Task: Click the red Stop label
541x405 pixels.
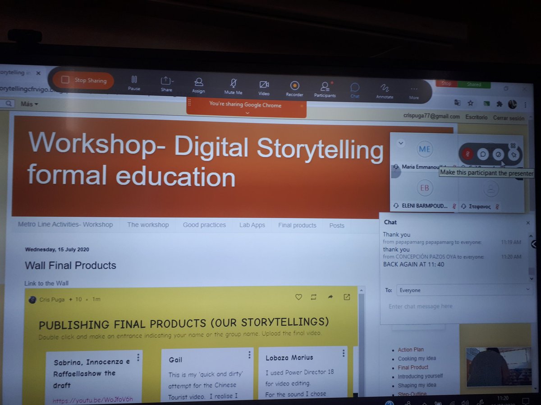Action: (446, 84)
